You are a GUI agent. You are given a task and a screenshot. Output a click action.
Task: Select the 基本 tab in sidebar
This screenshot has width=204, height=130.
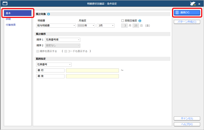coord(18,13)
